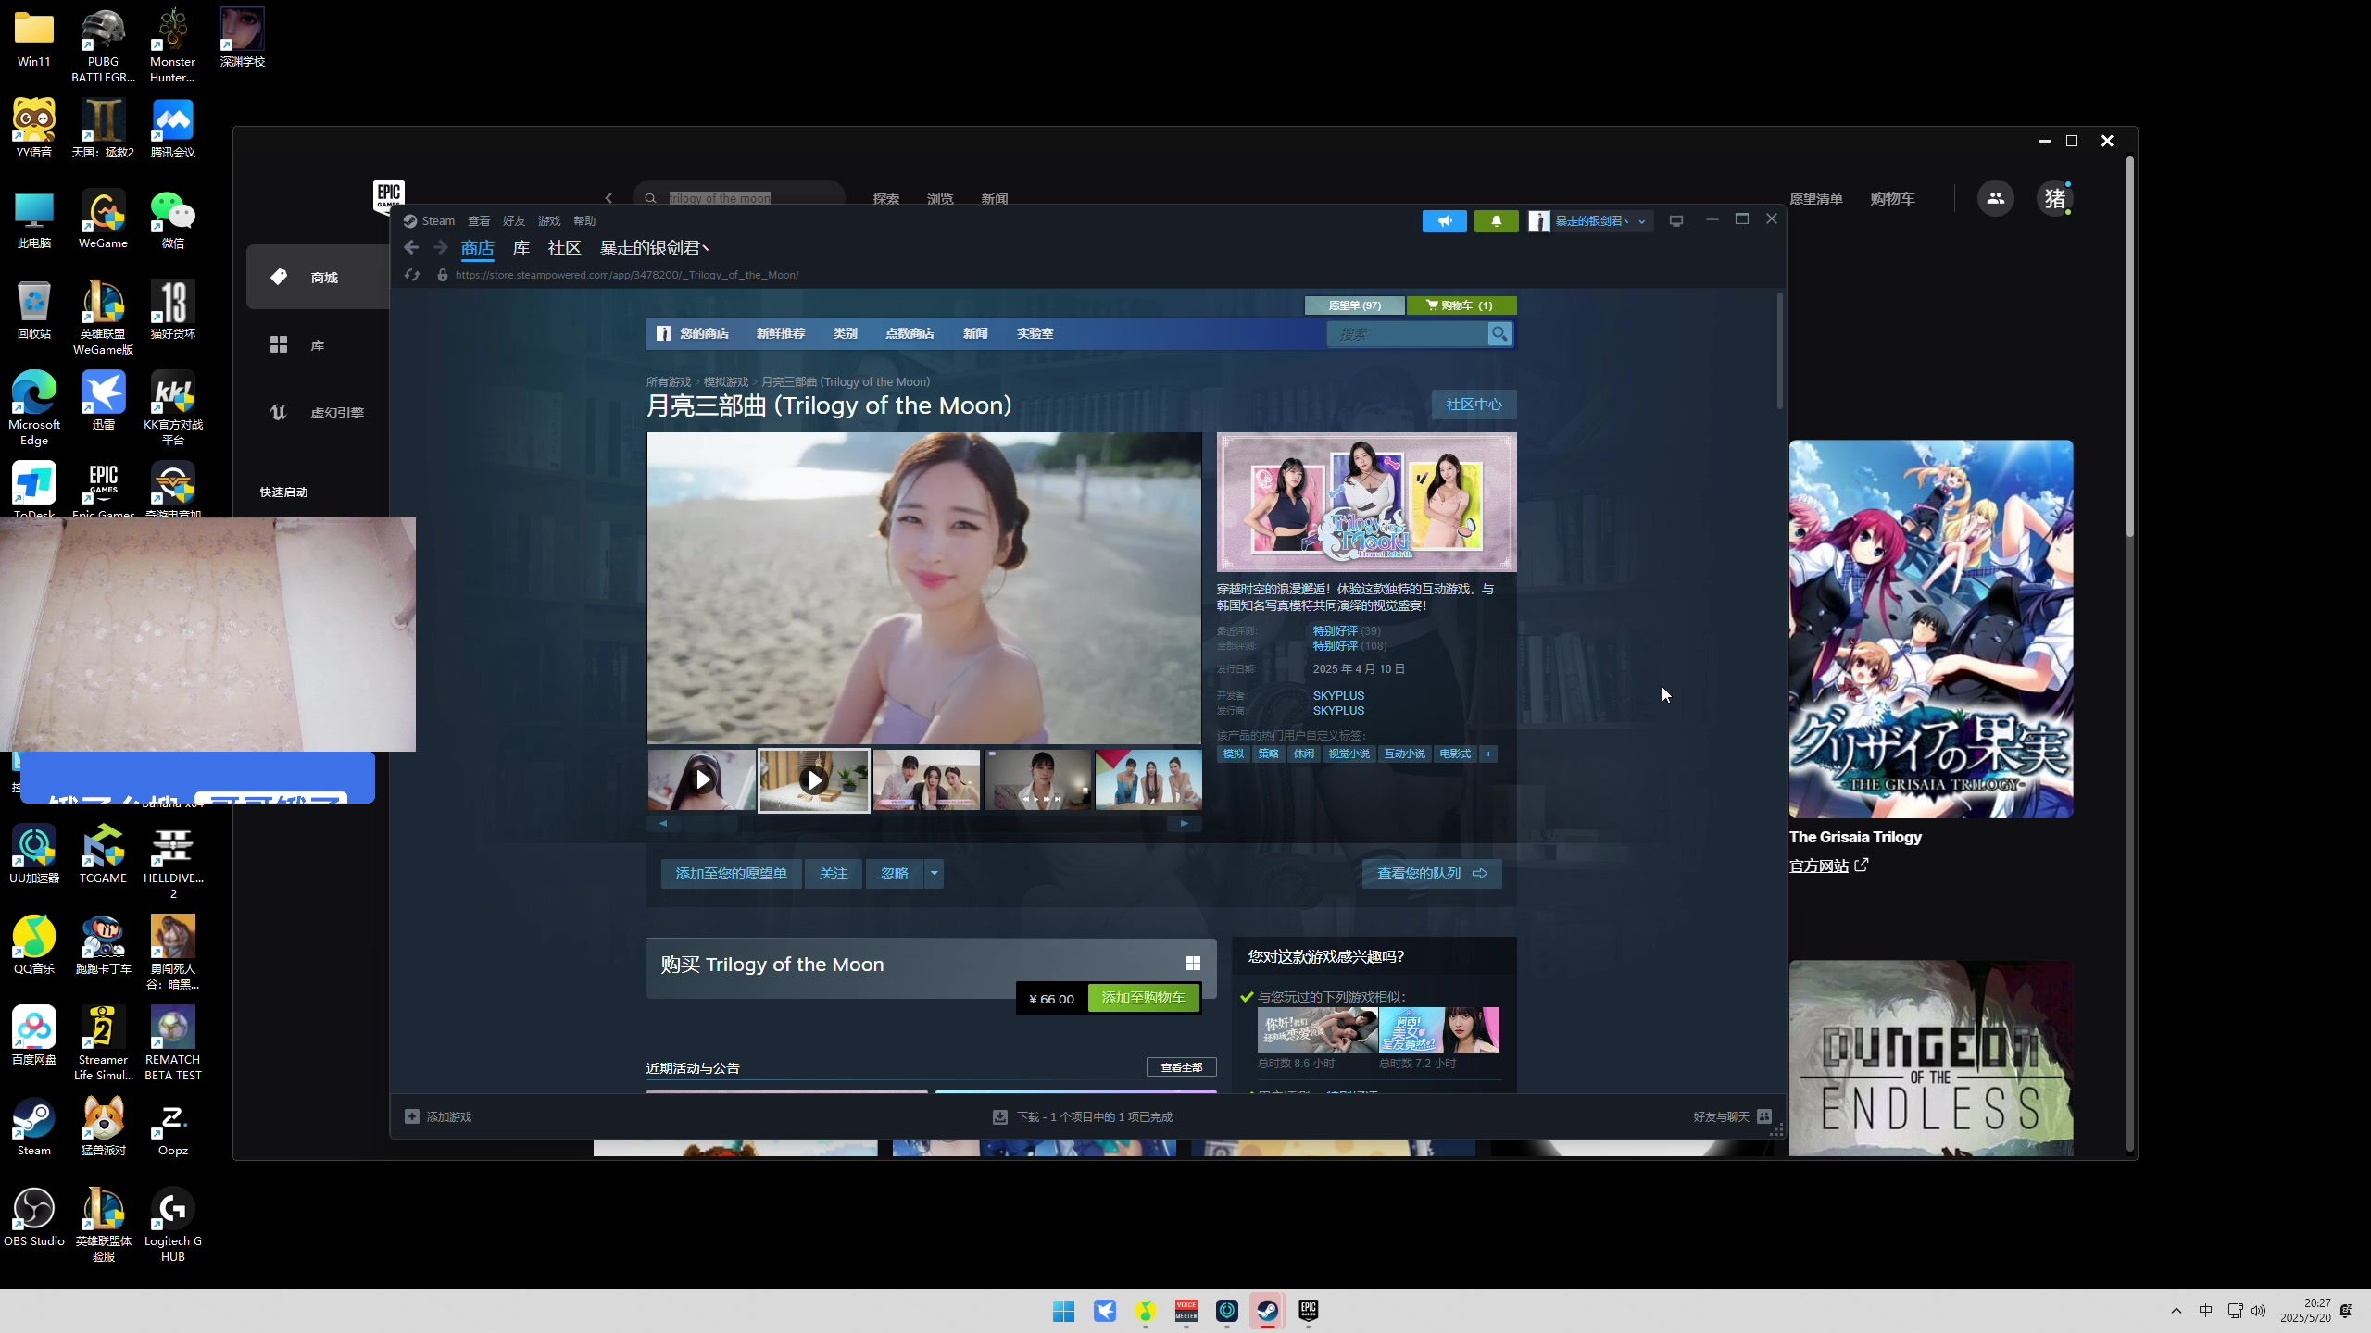Open 愿望单 (97) button
Viewport: 2371px width, 1333px height.
(x=1354, y=305)
